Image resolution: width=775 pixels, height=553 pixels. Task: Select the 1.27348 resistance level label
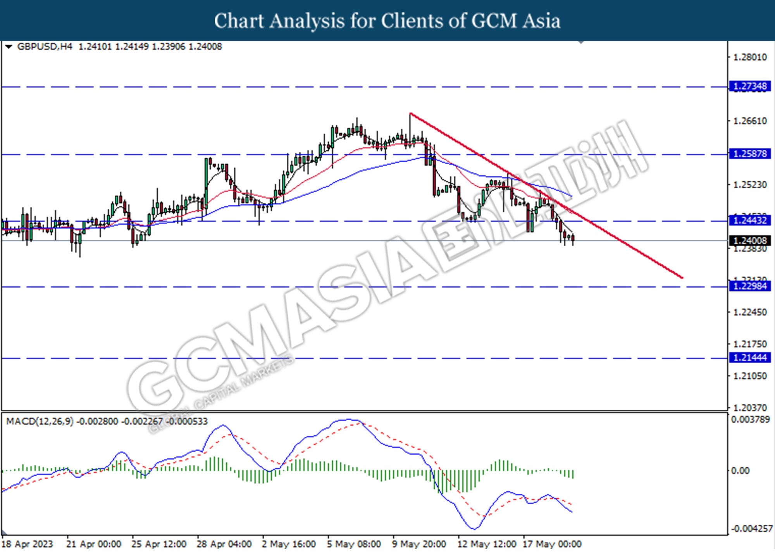pyautogui.click(x=750, y=86)
